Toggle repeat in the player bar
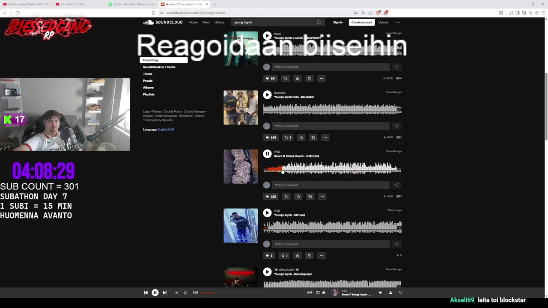 point(185,293)
